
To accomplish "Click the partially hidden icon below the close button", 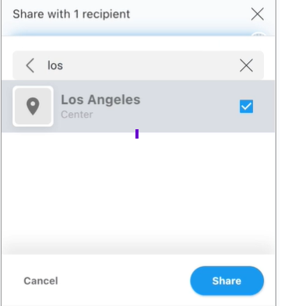I will pyautogui.click(x=258, y=35).
